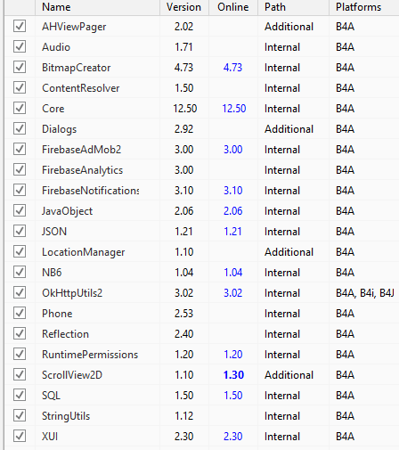Sort by the Path column header

pos(293,7)
